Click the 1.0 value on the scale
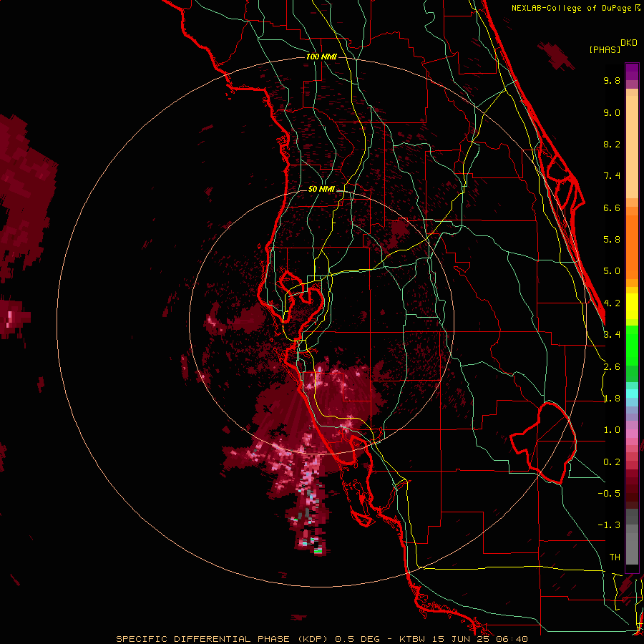The width and height of the screenshot is (644, 644). click(612, 431)
